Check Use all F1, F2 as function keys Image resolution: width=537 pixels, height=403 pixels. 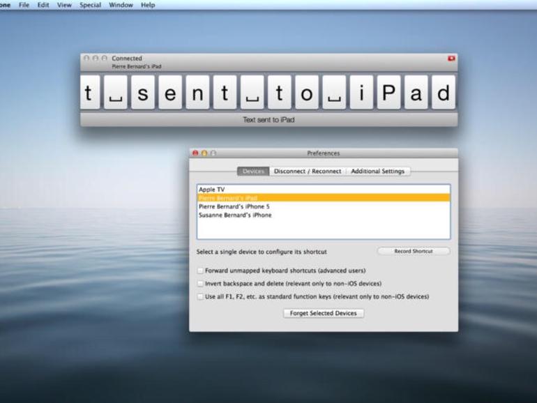tap(200, 297)
